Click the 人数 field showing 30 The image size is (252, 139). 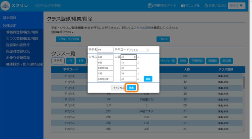[128, 73]
